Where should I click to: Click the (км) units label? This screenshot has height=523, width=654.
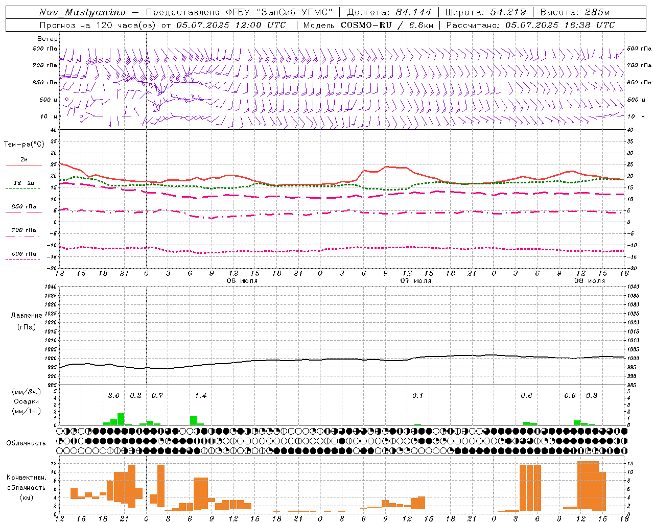(x=27, y=497)
